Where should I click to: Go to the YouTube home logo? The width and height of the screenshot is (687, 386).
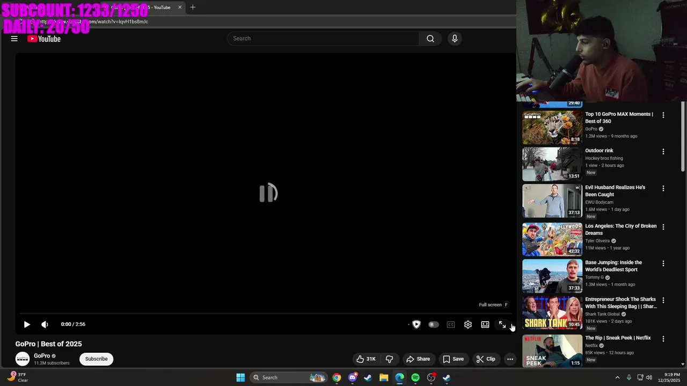(x=44, y=39)
